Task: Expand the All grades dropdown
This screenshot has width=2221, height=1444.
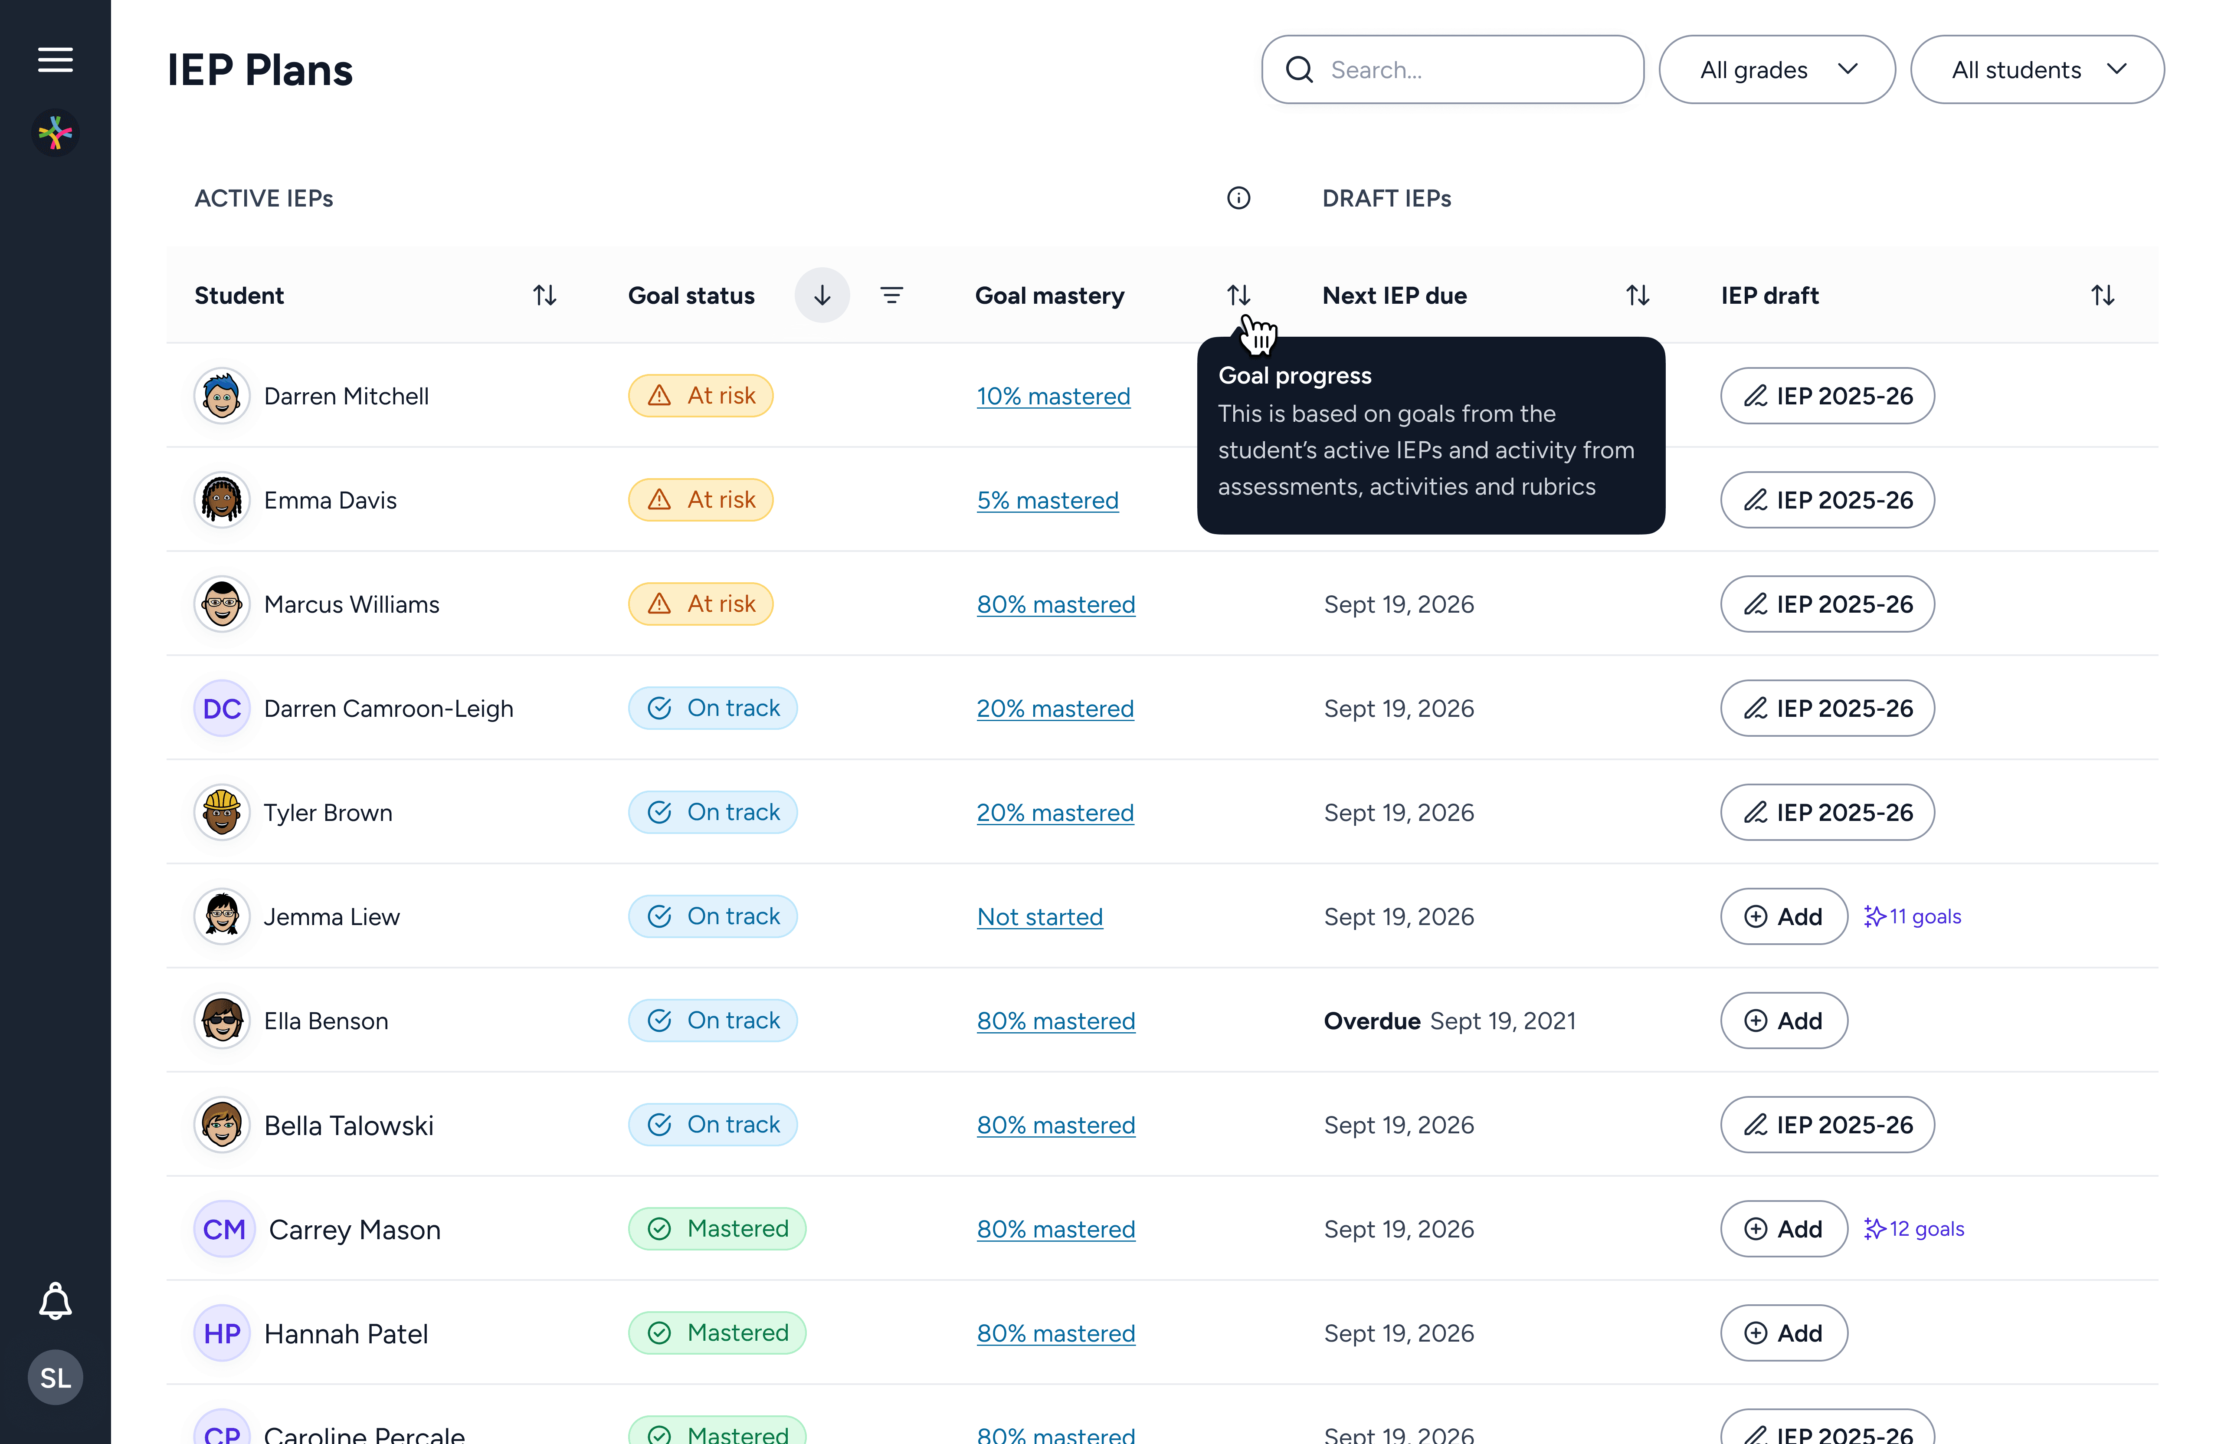Action: pyautogui.click(x=1777, y=70)
